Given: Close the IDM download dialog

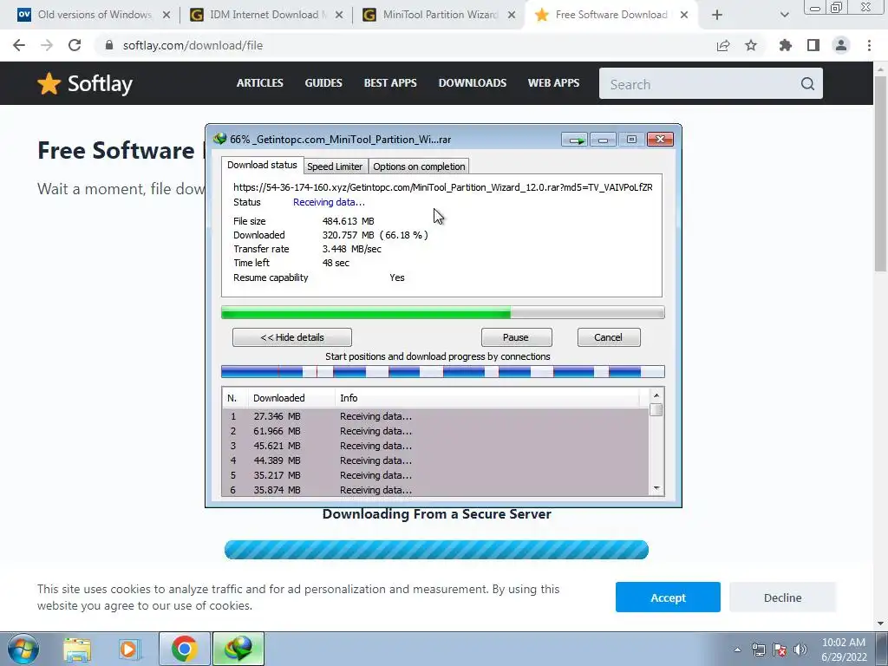Looking at the screenshot, I should [x=660, y=140].
